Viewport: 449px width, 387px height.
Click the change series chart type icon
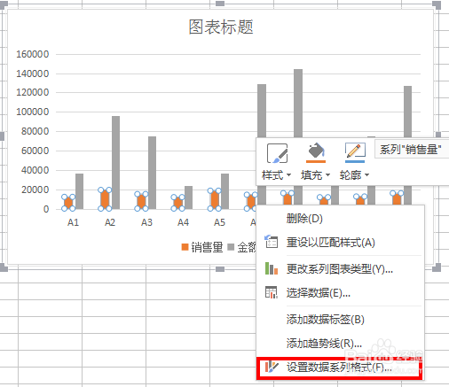click(x=272, y=268)
